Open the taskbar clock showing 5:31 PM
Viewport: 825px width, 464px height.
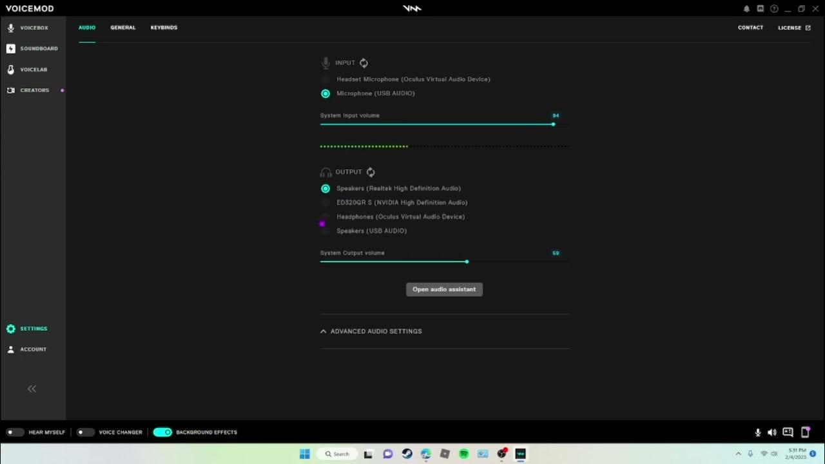coord(797,454)
